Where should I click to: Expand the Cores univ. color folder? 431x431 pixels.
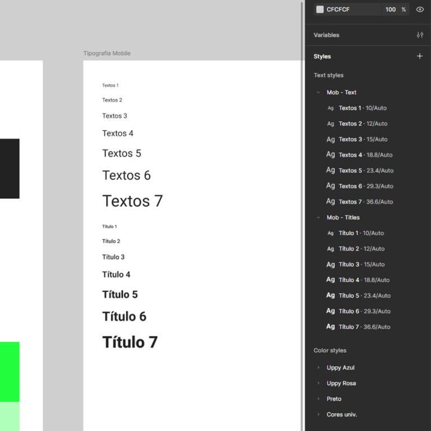point(318,415)
